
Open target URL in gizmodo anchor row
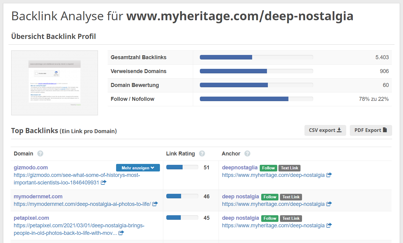tap(273, 175)
